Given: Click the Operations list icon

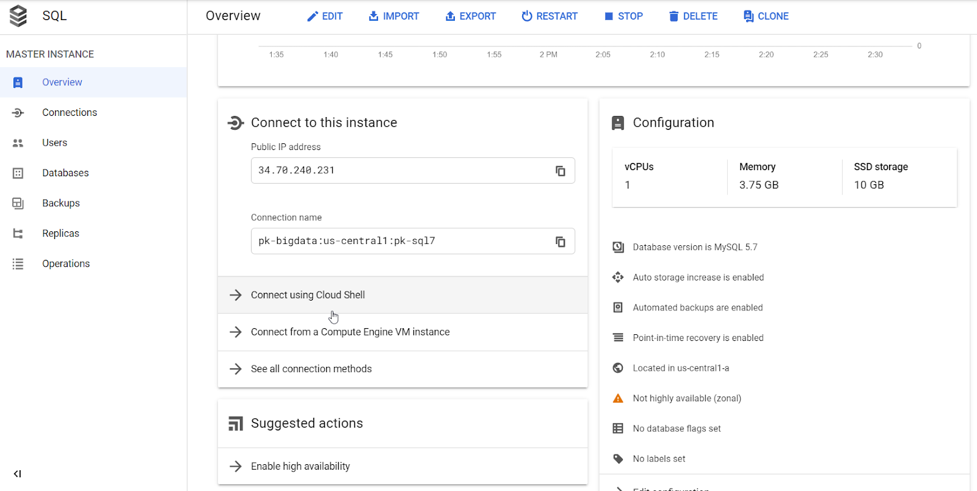Looking at the screenshot, I should [x=18, y=263].
